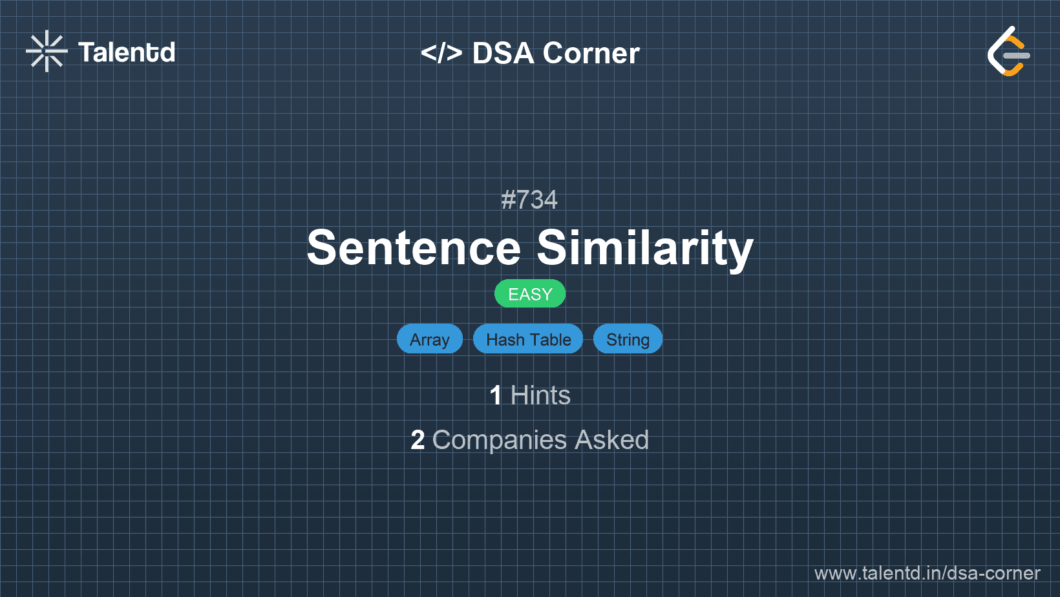Viewport: 1060px width, 597px height.
Task: Click the word Corner in the header
Action: coord(591,53)
